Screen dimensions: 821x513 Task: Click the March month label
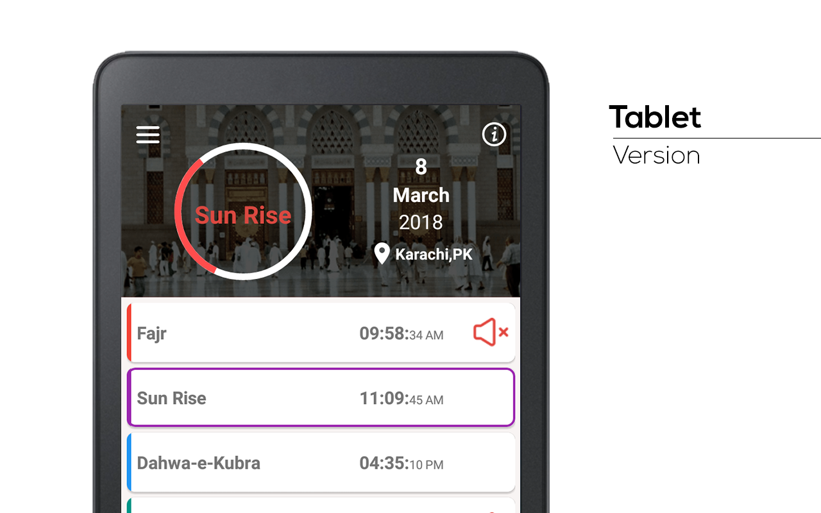[421, 195]
